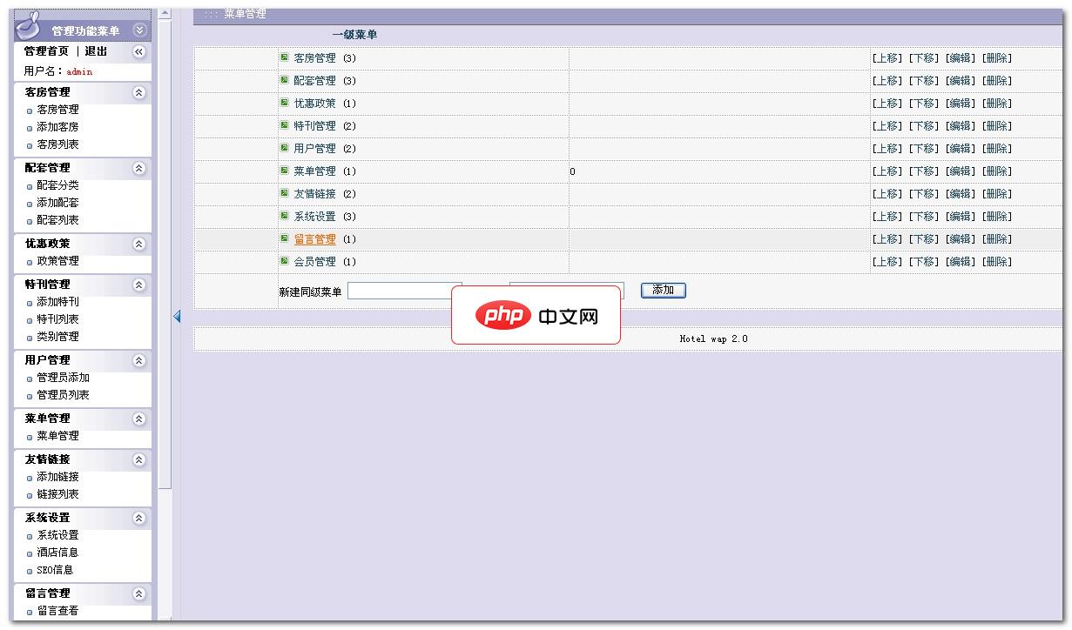
Task: Collapse the 客房管理 sidebar section
Action: point(139,92)
